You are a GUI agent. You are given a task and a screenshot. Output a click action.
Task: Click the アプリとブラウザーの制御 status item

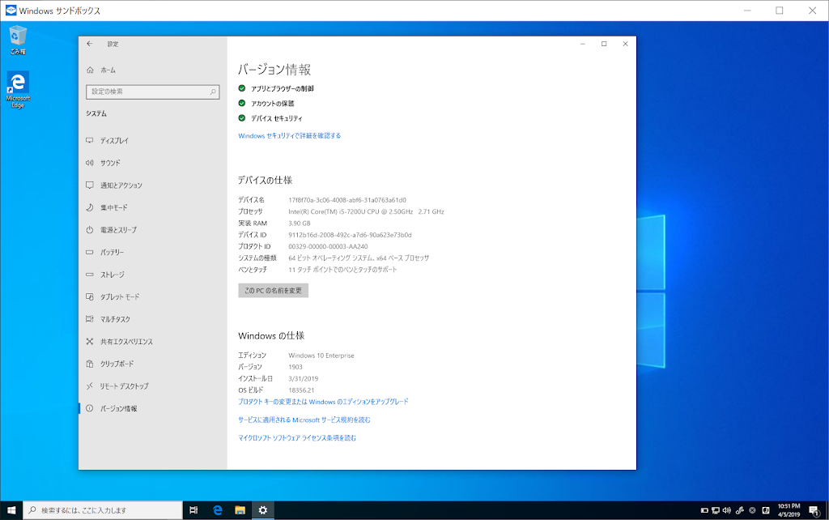283,89
